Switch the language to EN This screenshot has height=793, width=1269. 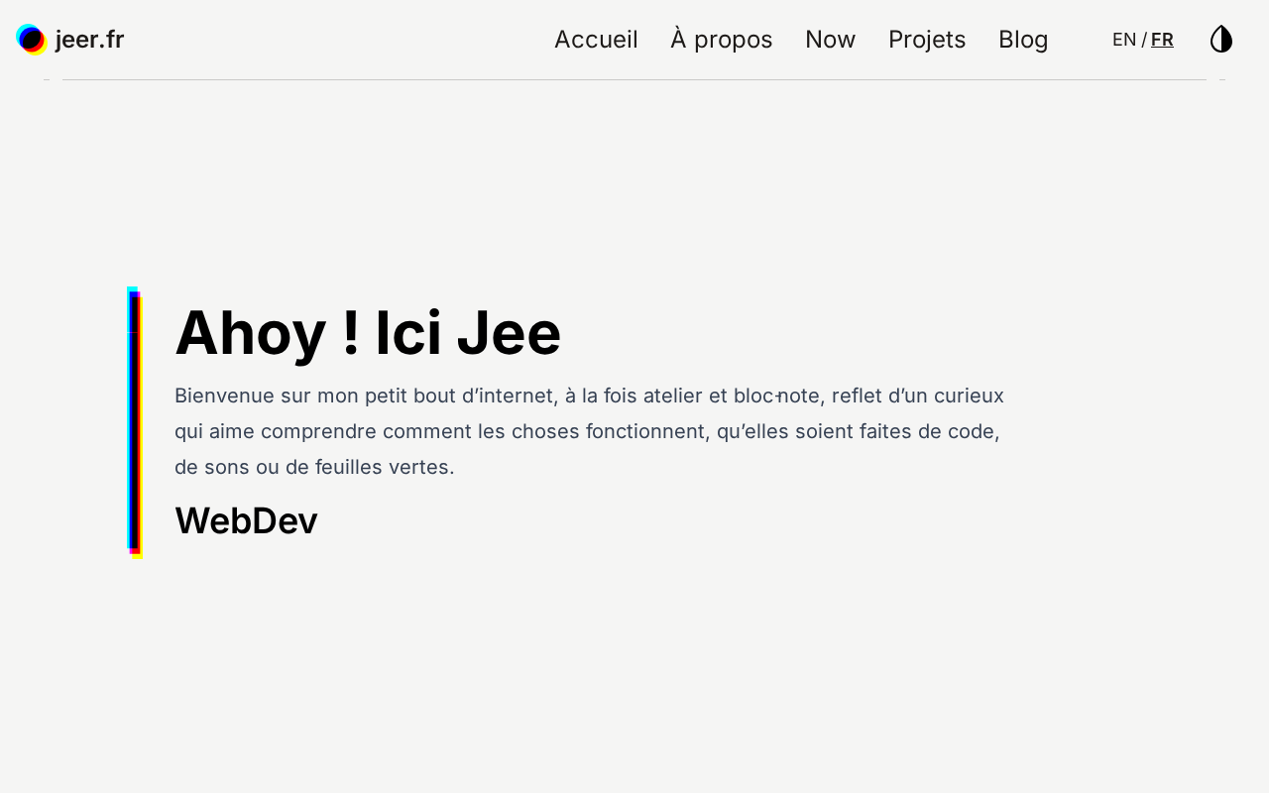tap(1124, 40)
